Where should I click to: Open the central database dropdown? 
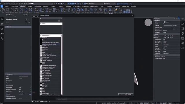click(51, 36)
